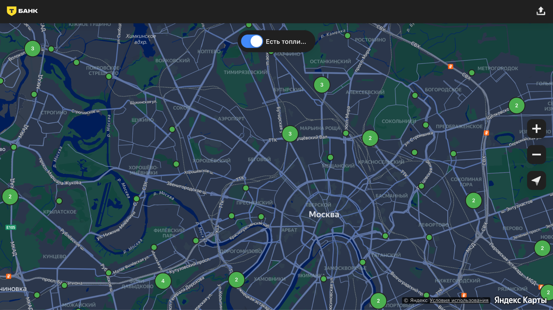Select the station marker right of Лефортово label
Image resolution: width=553 pixels, height=310 pixels.
429,237
